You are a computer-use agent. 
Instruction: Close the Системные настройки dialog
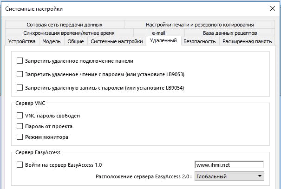272,8
